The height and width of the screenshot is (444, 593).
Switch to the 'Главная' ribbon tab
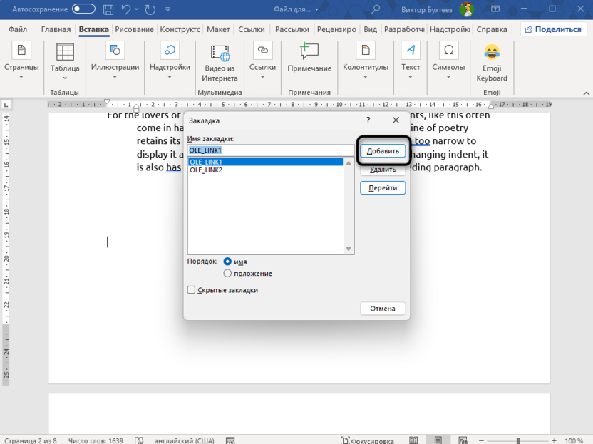tap(56, 29)
